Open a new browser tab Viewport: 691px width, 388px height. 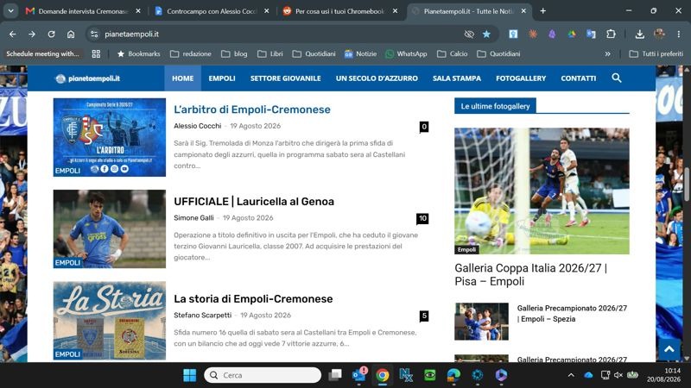[543, 11]
